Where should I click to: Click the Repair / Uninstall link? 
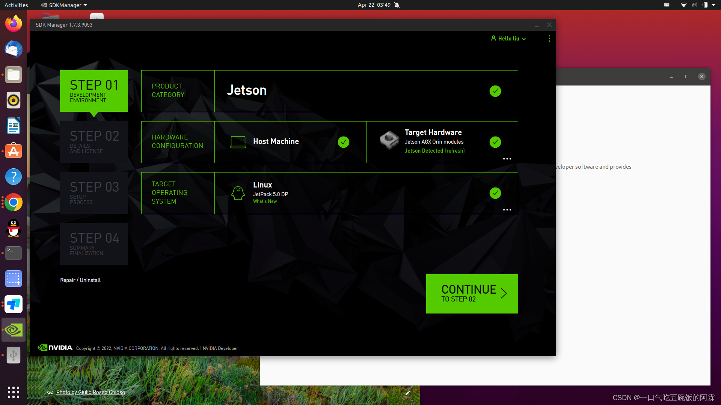80,280
